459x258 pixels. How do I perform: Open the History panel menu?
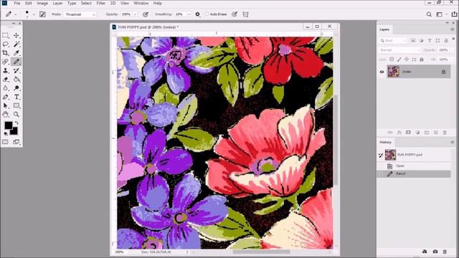point(453,142)
